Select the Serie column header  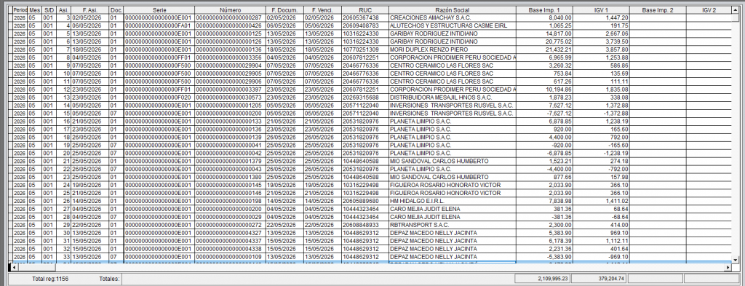point(159,10)
